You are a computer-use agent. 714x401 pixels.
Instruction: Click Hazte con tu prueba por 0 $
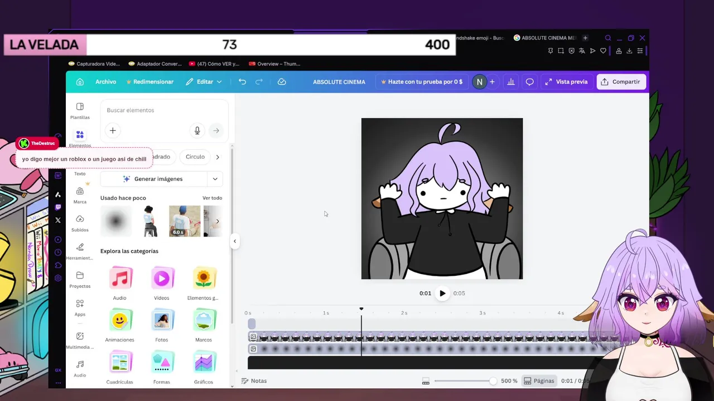pos(422,82)
